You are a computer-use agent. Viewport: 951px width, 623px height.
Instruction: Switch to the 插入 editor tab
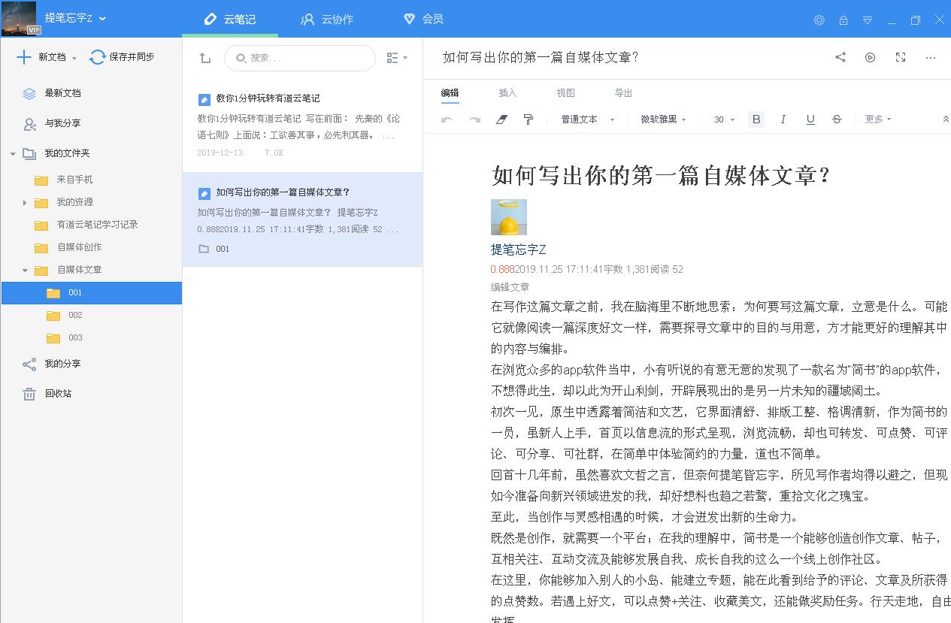coord(507,92)
